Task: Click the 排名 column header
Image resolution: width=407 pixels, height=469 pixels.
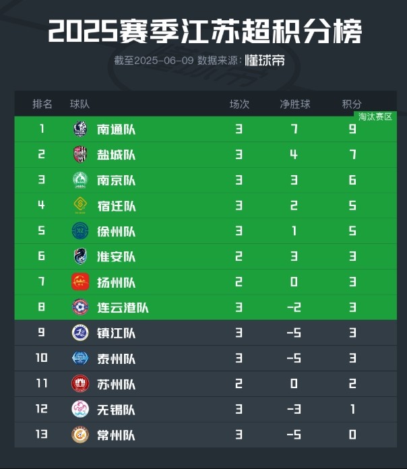Action: click(42, 104)
